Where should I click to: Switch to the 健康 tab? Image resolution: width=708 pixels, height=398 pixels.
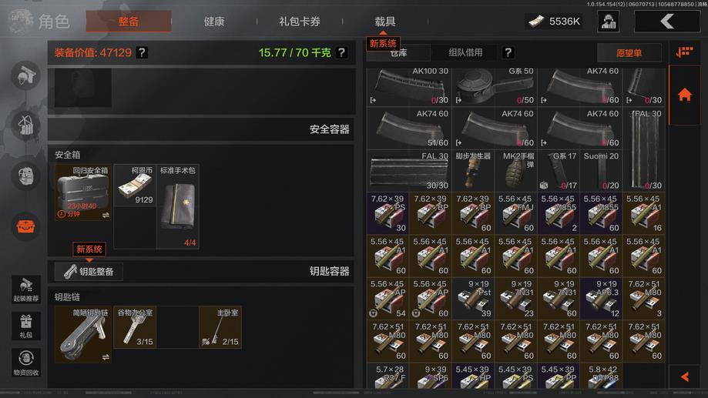[x=214, y=22]
